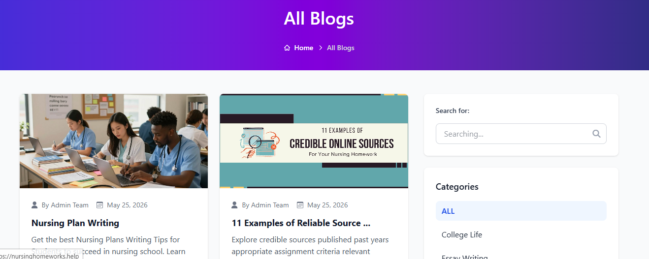Click the All Blogs page heading
The width and height of the screenshot is (649, 259).
tap(319, 19)
